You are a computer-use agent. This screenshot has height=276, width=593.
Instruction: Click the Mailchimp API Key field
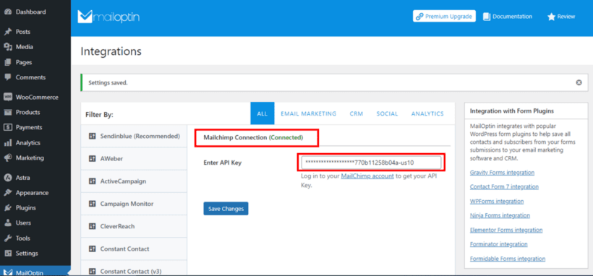pyautogui.click(x=371, y=163)
